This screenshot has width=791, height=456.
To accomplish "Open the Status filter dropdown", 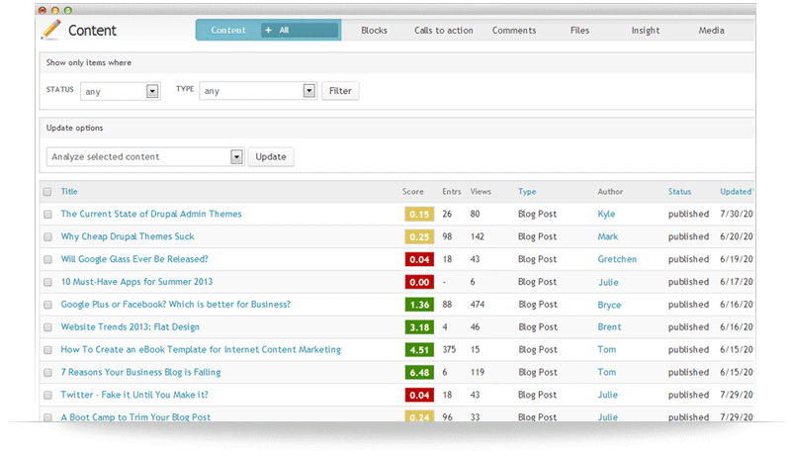I will [x=121, y=91].
